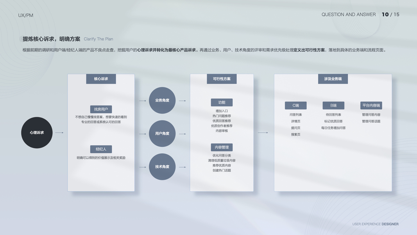Click 详情页 under C端
Screen dimensions: 417x235
[x=296, y=121]
